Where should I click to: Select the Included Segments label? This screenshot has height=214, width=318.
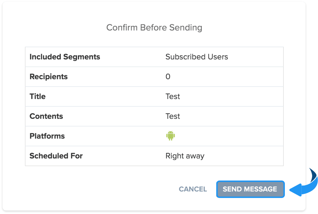click(x=65, y=57)
